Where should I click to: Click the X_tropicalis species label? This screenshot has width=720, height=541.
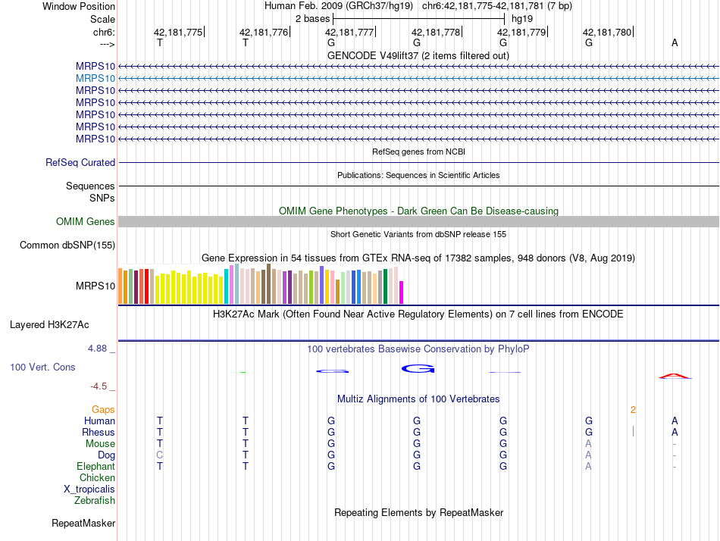tap(89, 489)
